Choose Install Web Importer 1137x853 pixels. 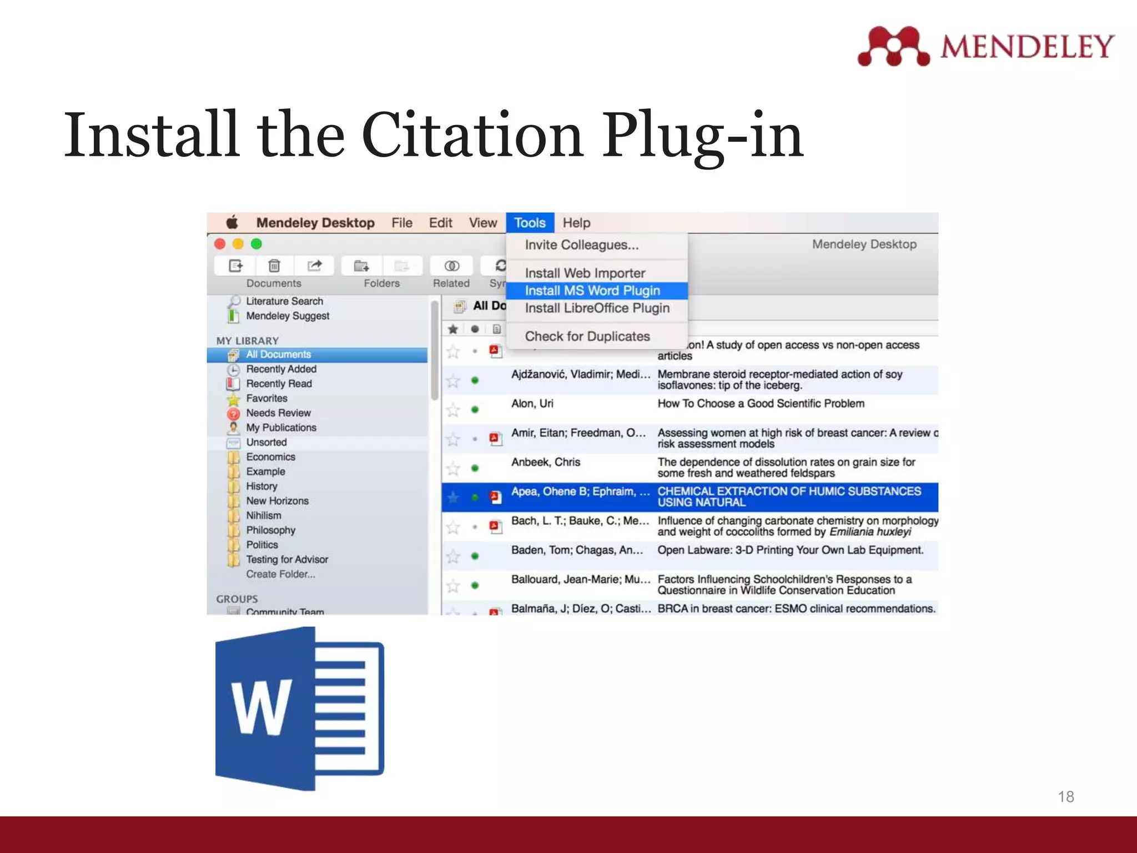click(x=597, y=273)
